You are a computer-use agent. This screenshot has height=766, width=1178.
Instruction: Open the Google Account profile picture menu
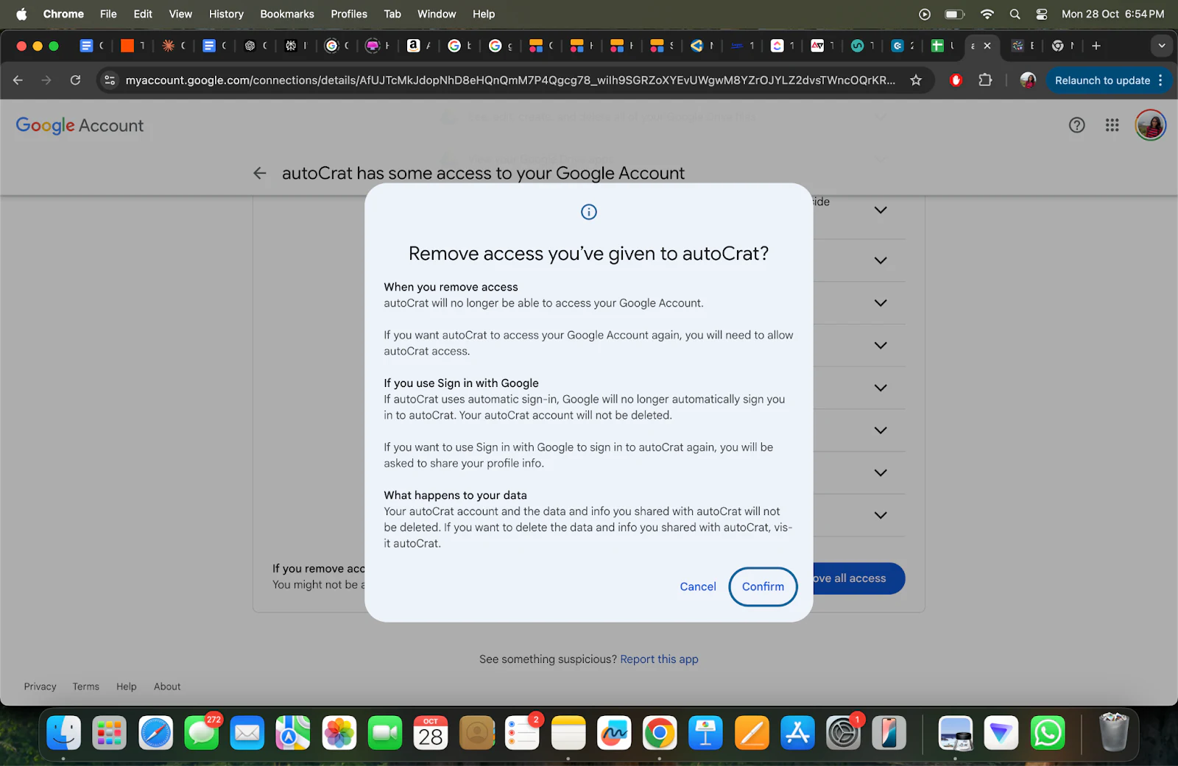click(x=1150, y=125)
